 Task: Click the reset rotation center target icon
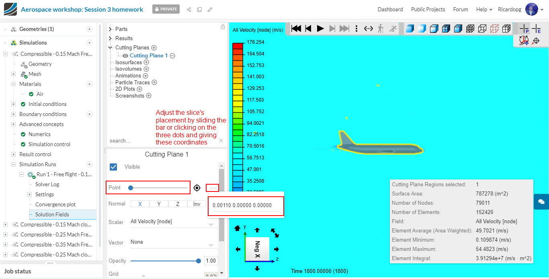pos(536,41)
